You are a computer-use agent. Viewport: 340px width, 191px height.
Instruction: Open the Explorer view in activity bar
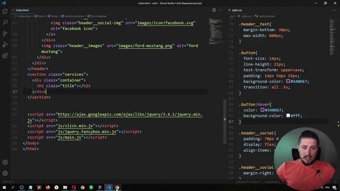[5, 11]
